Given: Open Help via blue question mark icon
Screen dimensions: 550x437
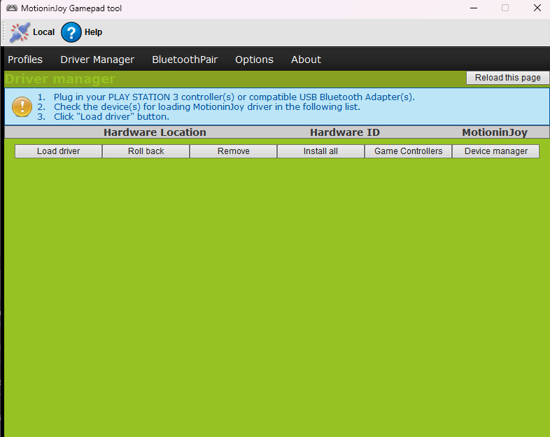Looking at the screenshot, I should [71, 32].
